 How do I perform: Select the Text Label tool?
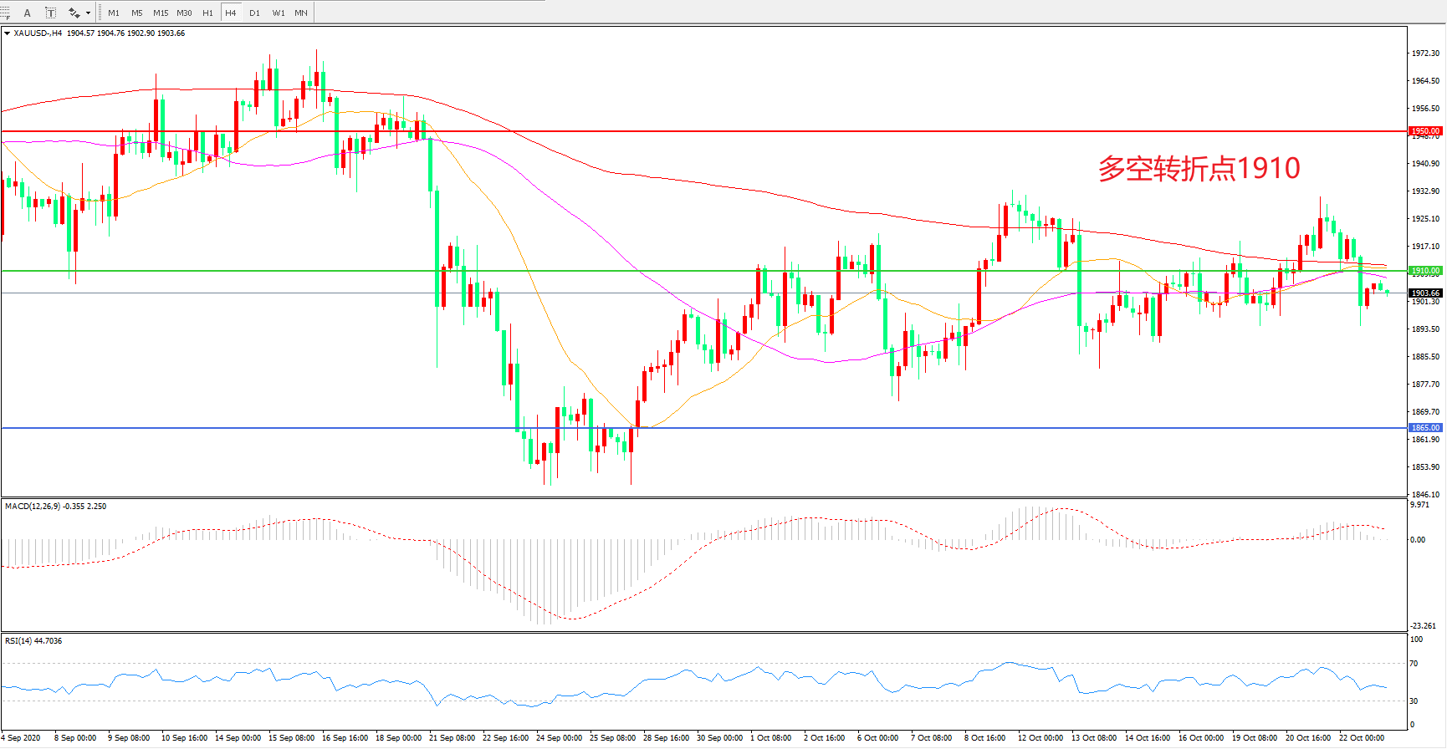(50, 13)
